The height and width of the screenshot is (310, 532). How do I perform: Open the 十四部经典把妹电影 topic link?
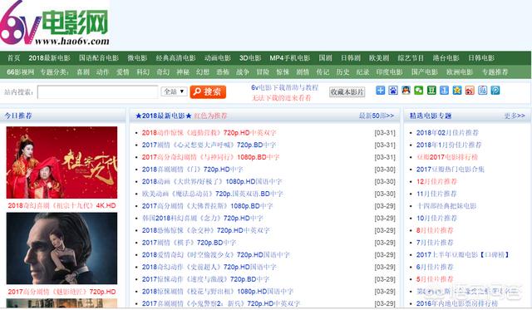tap(446, 206)
